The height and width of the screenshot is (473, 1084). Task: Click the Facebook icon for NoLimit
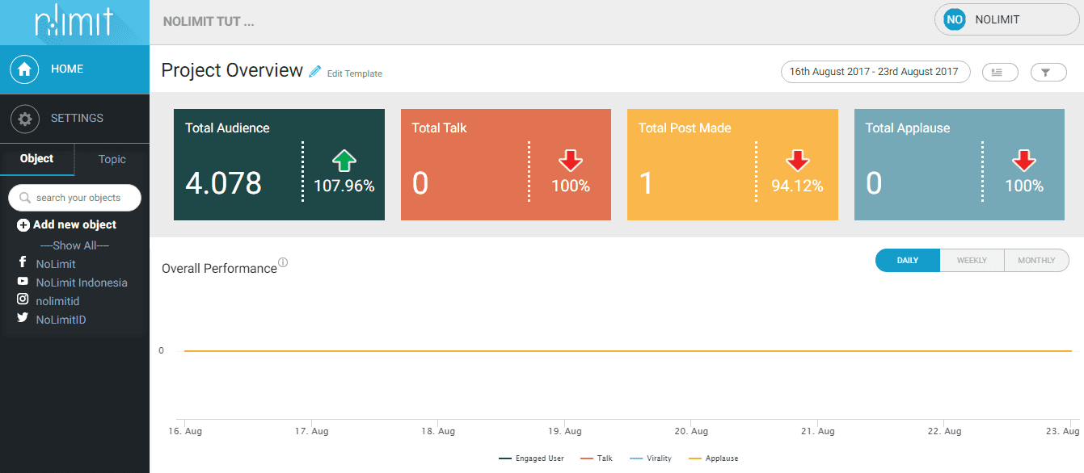point(23,263)
